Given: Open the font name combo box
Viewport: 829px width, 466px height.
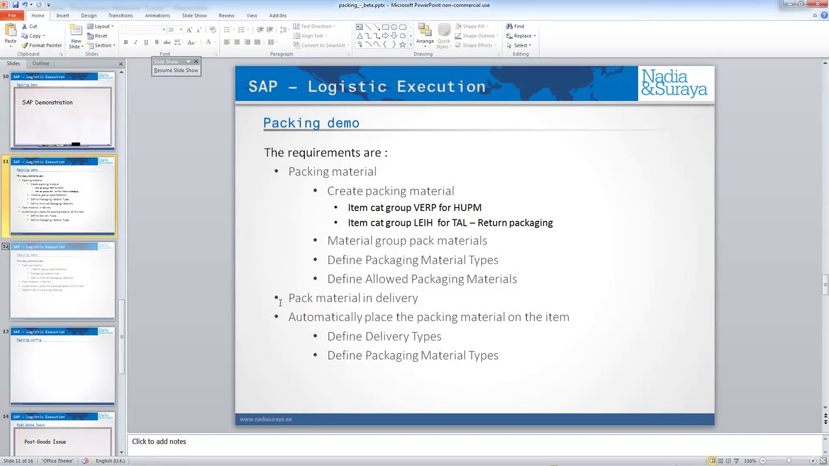Looking at the screenshot, I should click(142, 30).
